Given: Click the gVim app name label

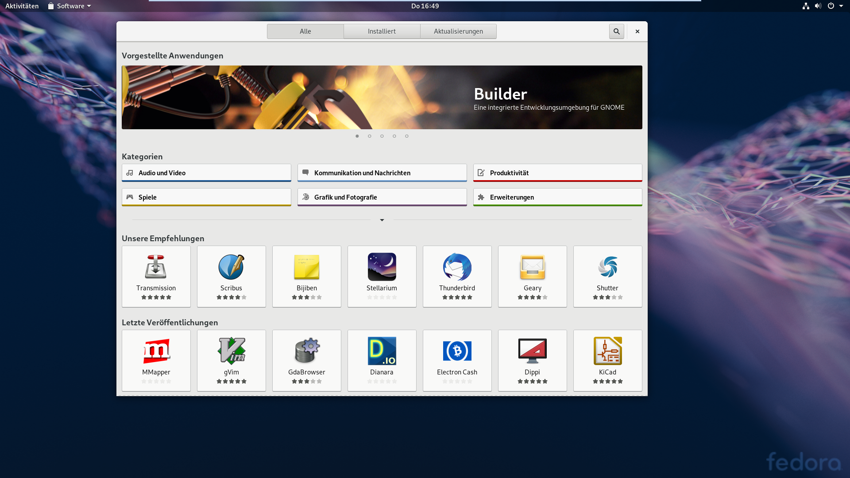Looking at the screenshot, I should tap(231, 373).
